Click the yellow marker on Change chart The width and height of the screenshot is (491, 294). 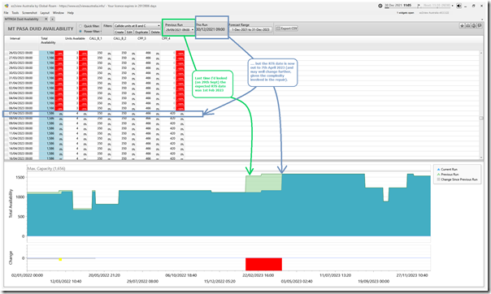coord(60,259)
